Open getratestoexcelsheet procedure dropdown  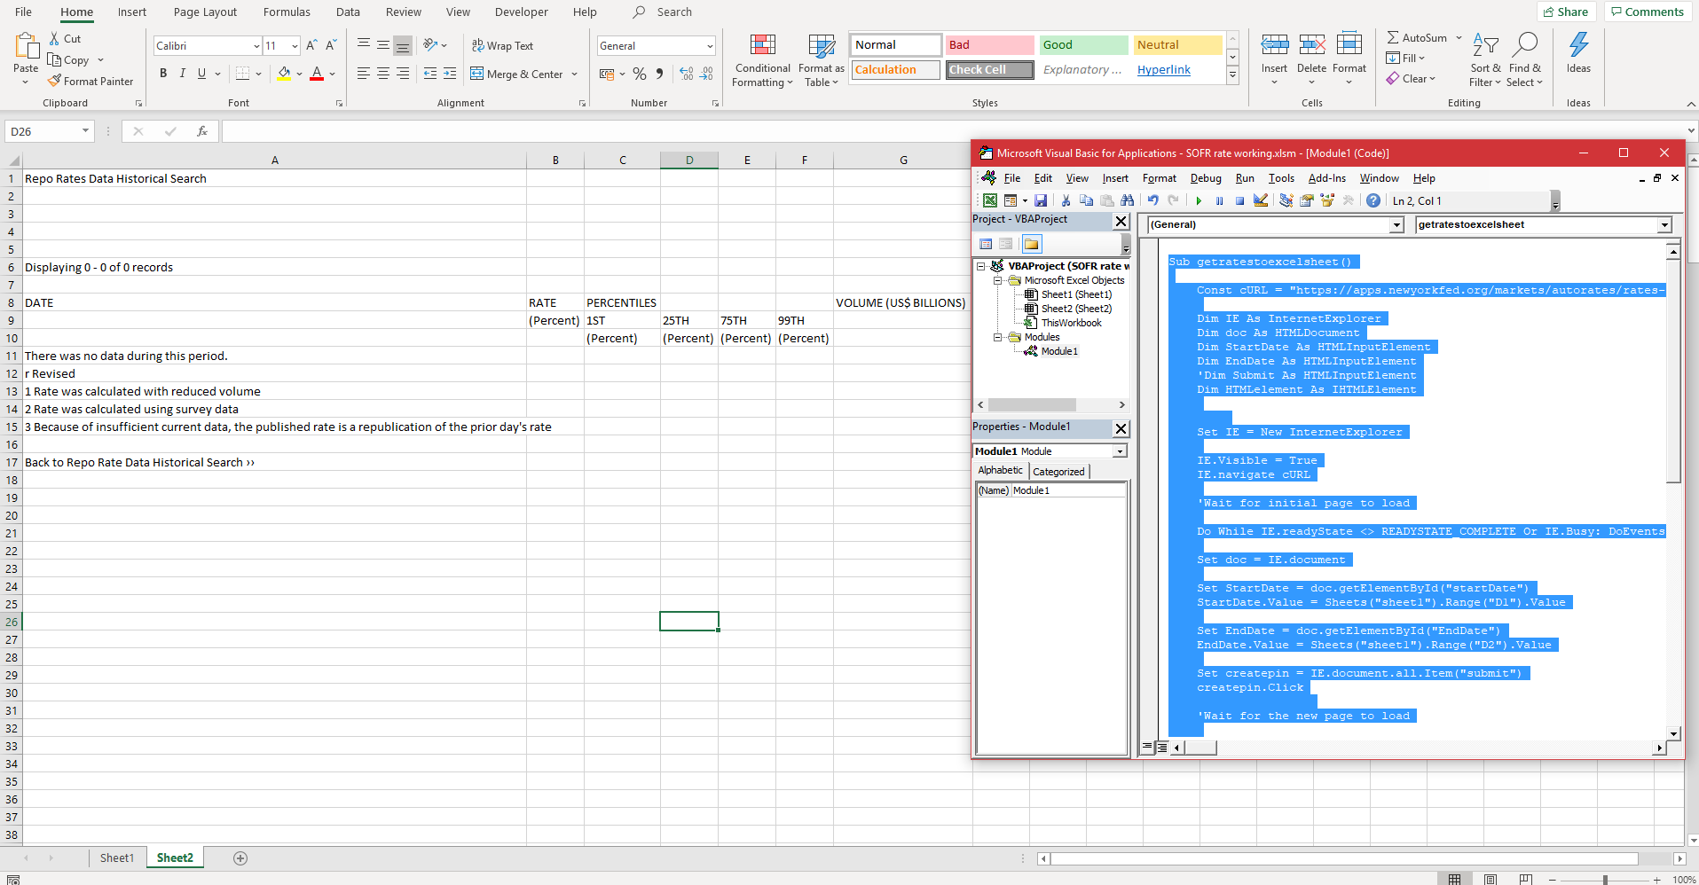pyautogui.click(x=1664, y=225)
